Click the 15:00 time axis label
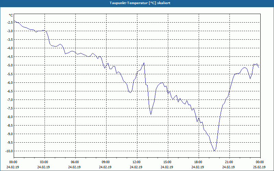The image size is (274, 171). tap(167, 162)
